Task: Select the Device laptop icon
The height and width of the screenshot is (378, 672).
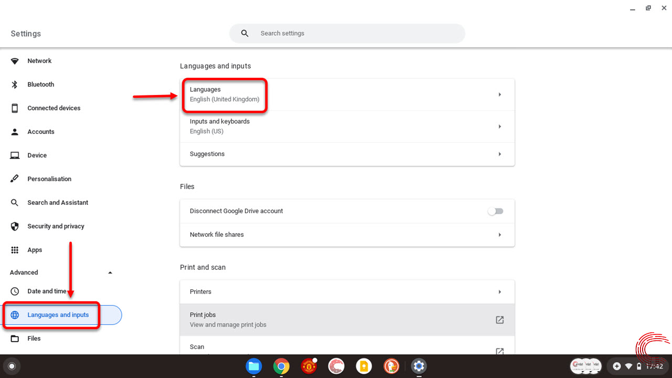Action: pyautogui.click(x=15, y=155)
